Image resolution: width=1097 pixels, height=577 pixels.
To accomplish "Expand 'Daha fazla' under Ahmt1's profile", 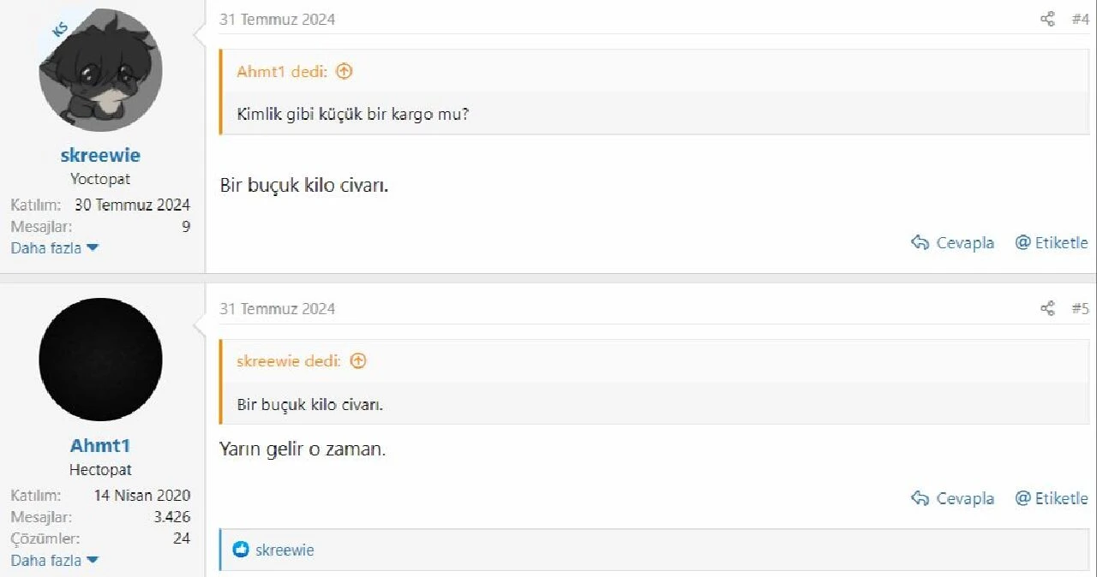I will [x=55, y=561].
